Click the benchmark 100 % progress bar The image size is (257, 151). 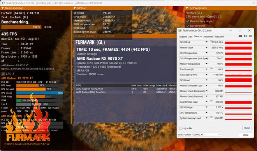coord(21,27)
